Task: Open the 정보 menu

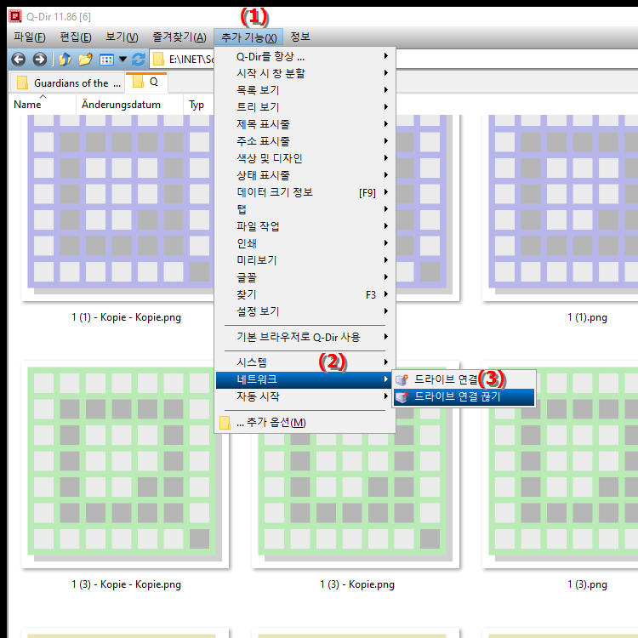Action: point(300,37)
